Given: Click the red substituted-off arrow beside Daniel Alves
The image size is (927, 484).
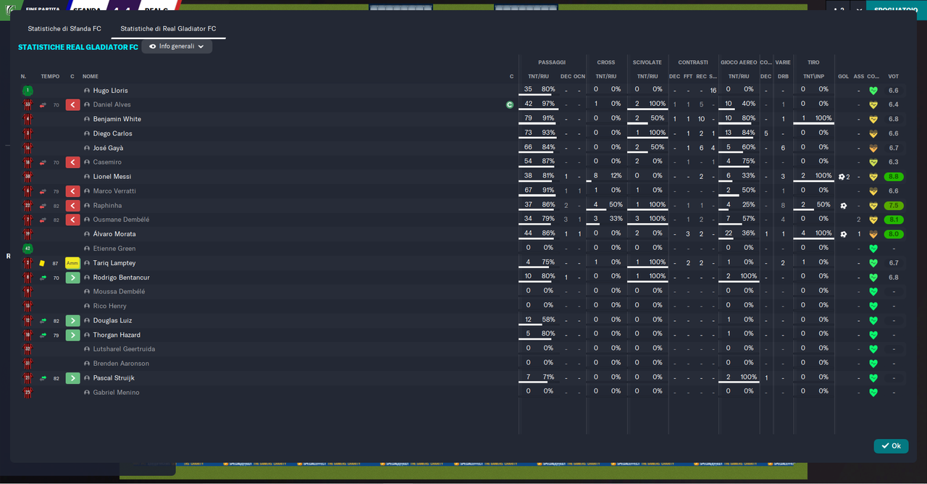Looking at the screenshot, I should coord(72,105).
